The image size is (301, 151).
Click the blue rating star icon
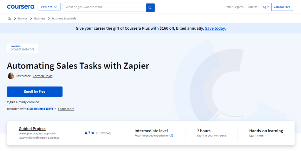93,133
